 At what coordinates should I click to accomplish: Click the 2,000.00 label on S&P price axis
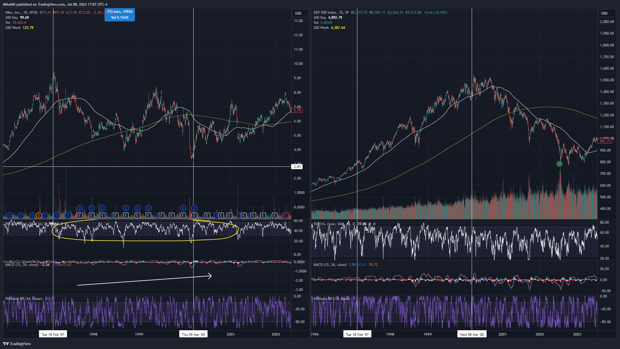[607, 22]
